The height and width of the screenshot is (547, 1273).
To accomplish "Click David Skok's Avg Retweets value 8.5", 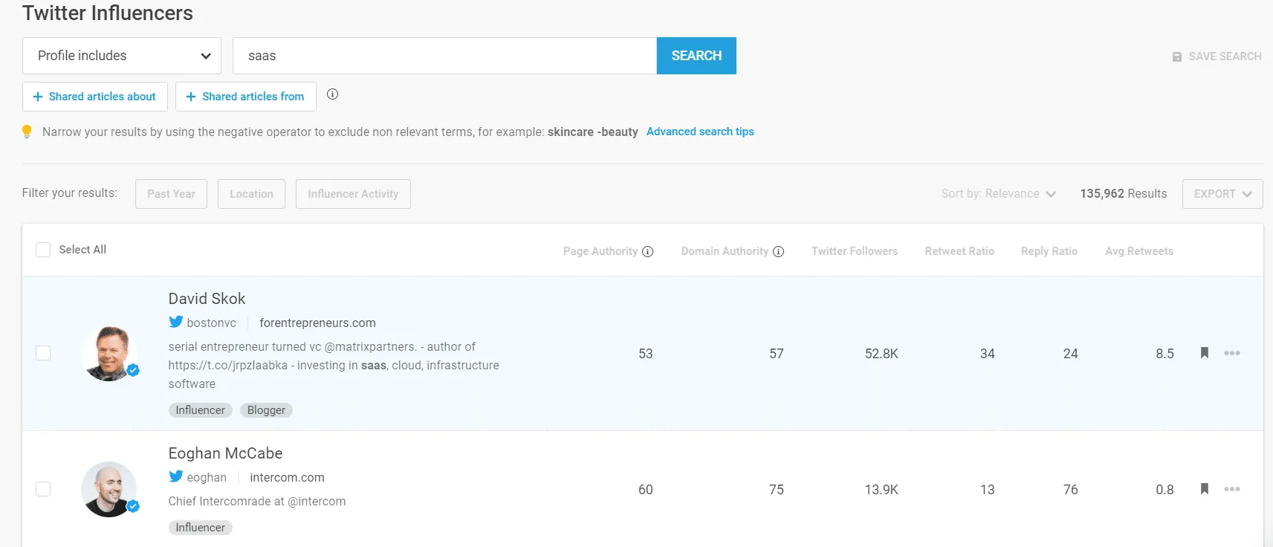I will coord(1165,354).
